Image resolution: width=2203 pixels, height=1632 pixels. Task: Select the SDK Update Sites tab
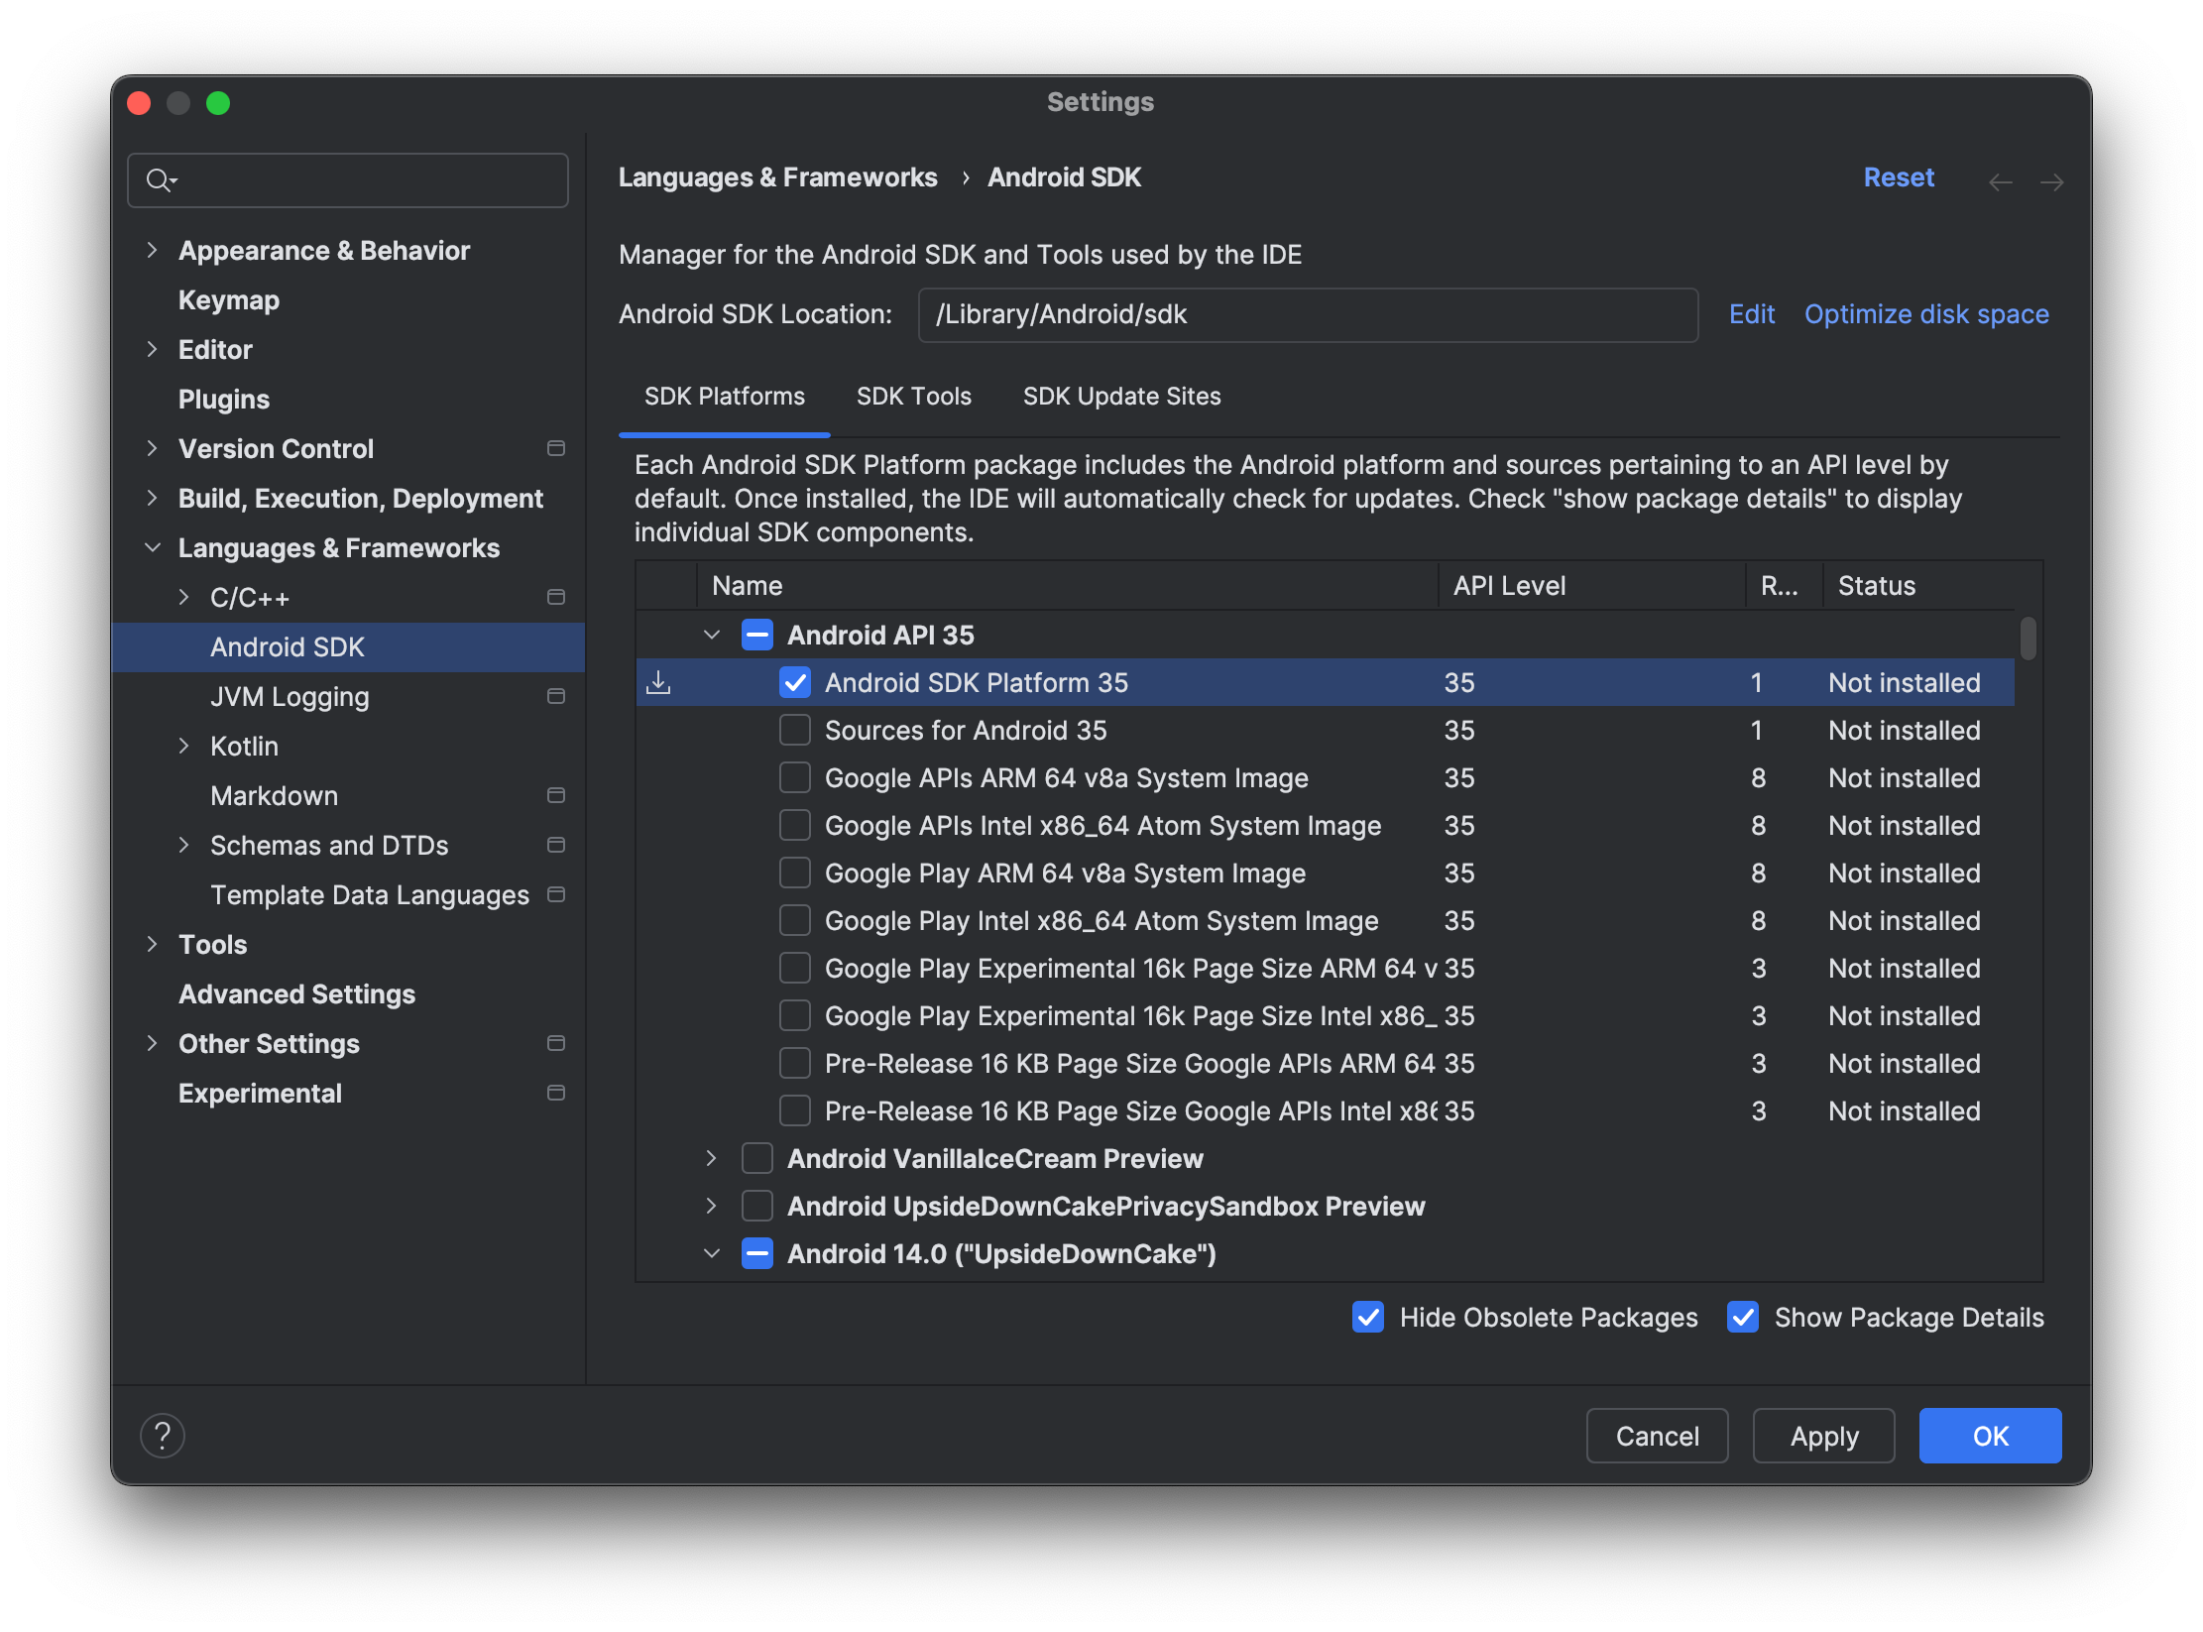[1123, 396]
